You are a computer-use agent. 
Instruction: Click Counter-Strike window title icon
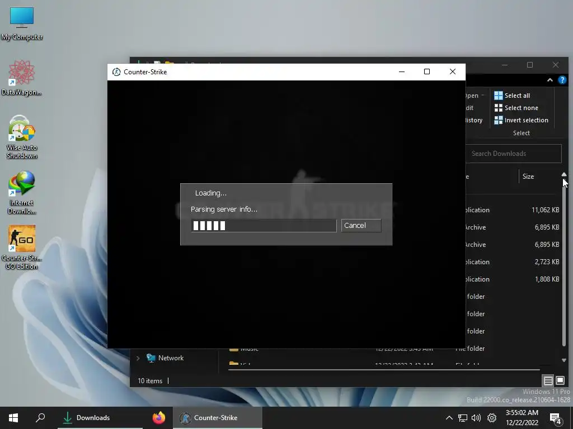tap(116, 72)
